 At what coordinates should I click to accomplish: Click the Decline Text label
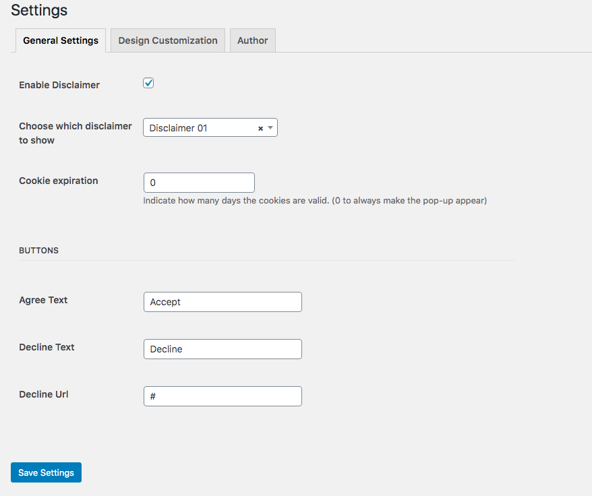click(x=47, y=347)
